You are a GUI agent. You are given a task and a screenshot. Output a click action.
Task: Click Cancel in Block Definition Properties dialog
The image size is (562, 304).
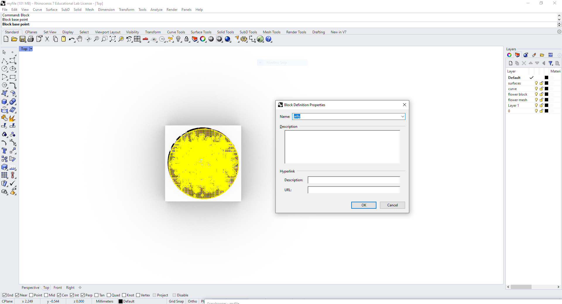(x=393, y=205)
